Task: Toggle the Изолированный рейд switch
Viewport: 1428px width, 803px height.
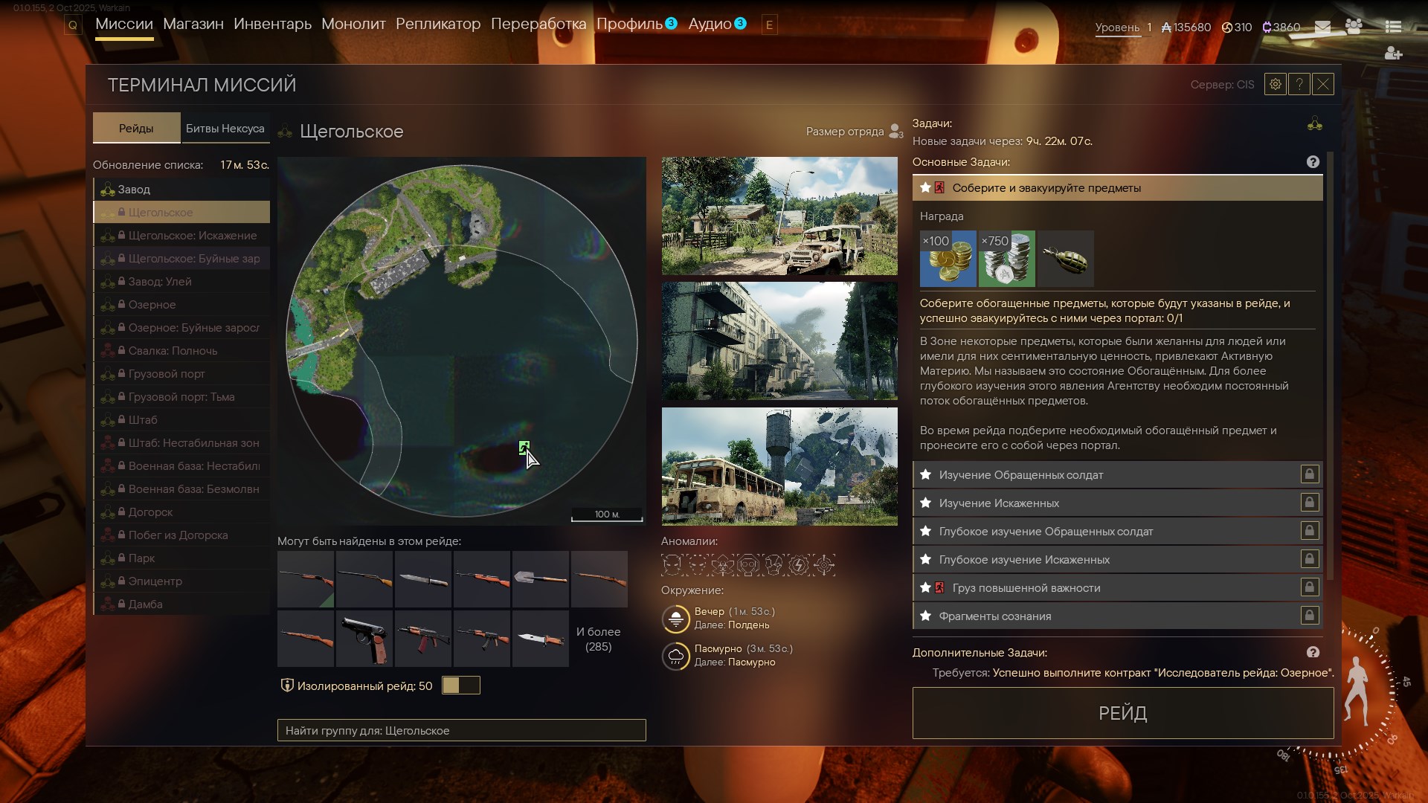Action: click(x=460, y=686)
